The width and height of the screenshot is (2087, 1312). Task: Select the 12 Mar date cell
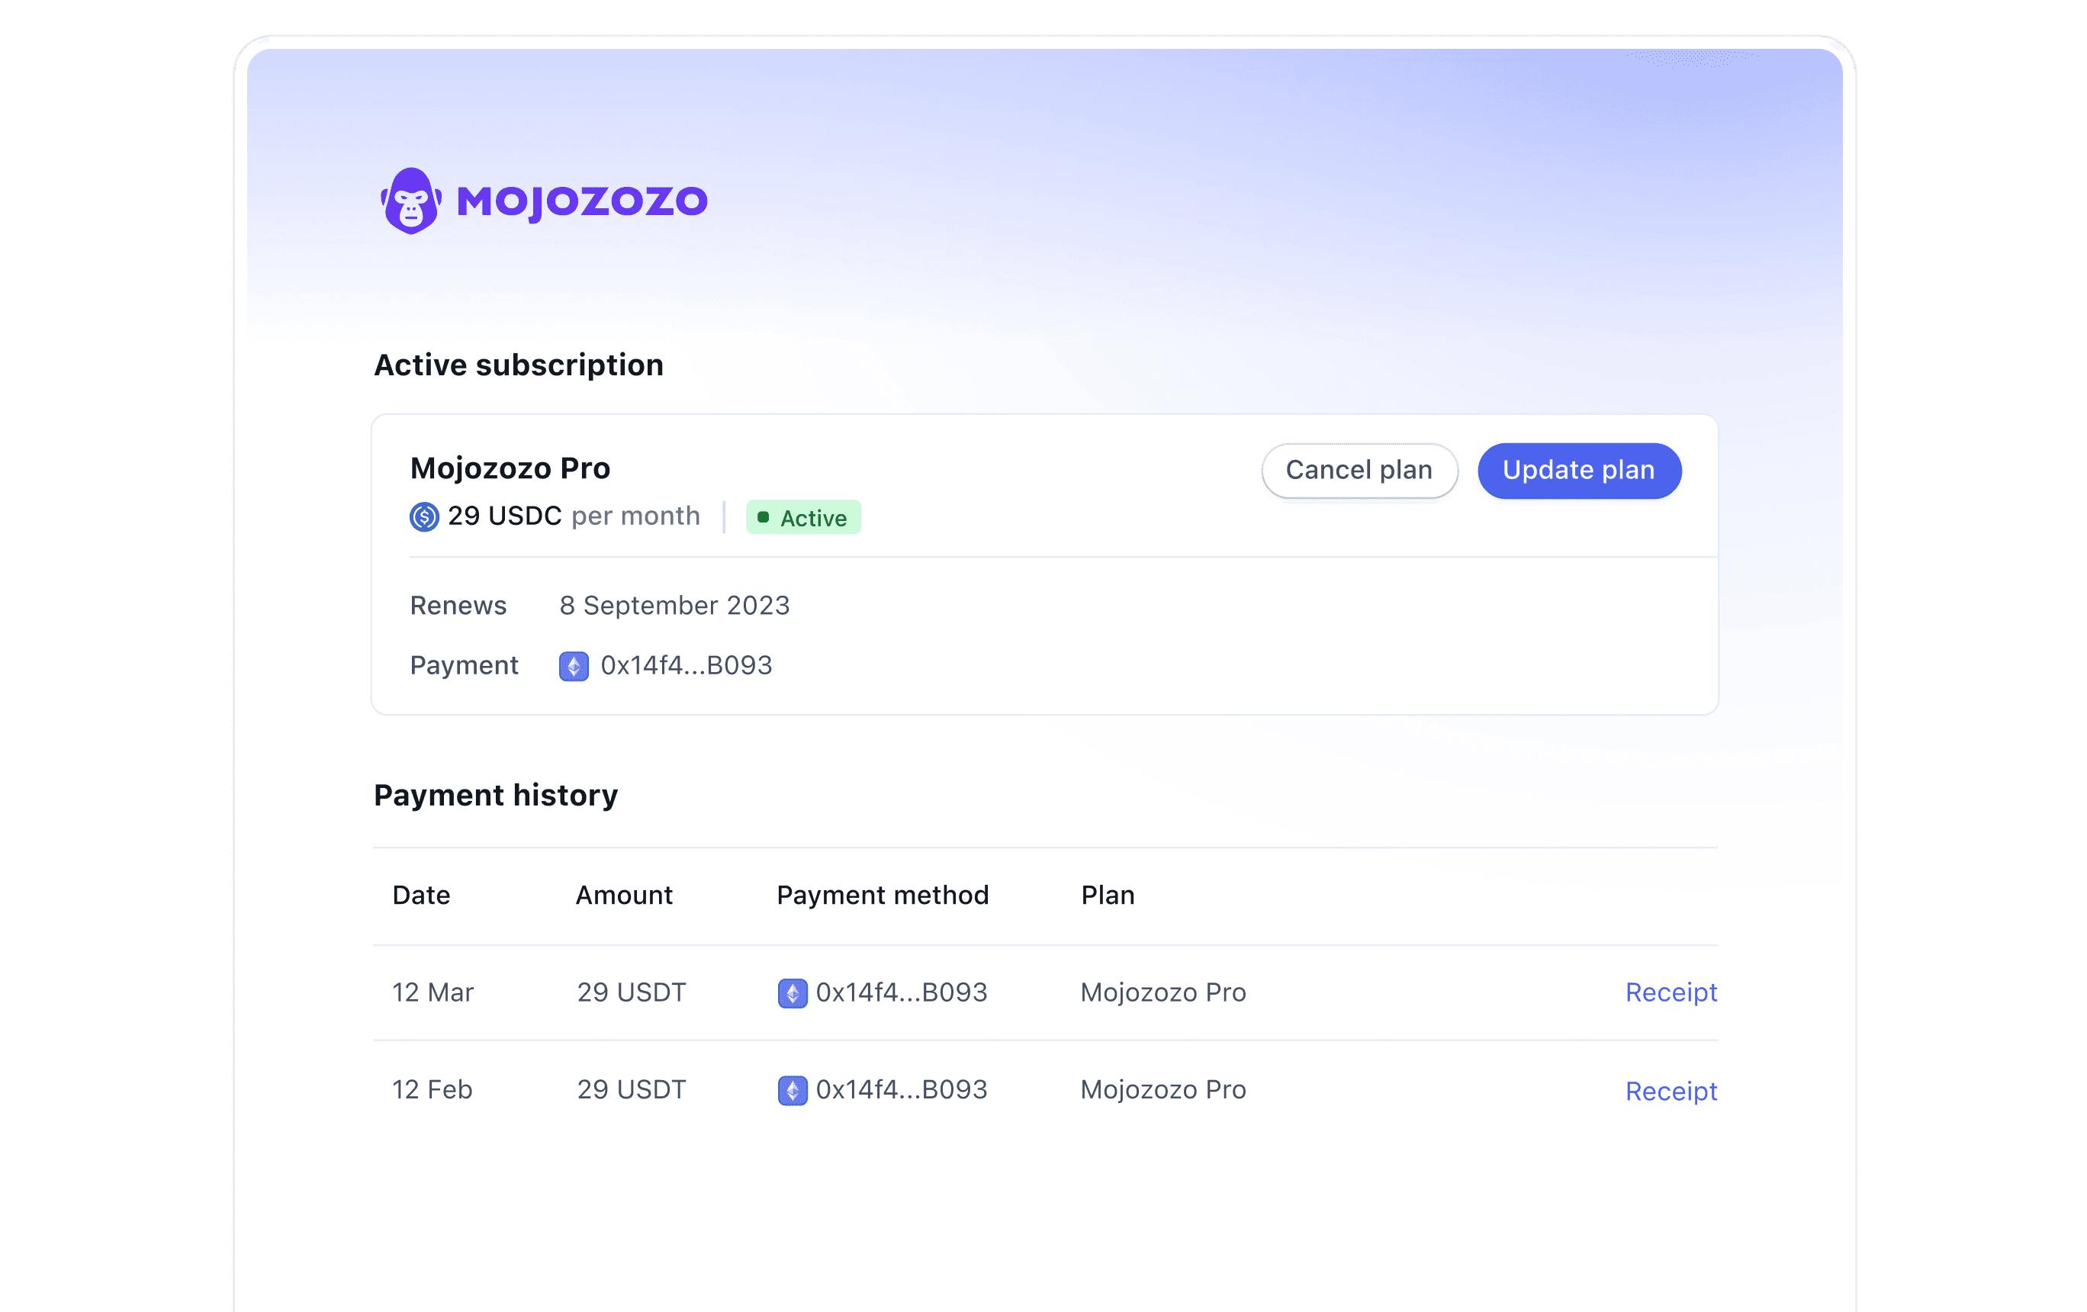(433, 993)
